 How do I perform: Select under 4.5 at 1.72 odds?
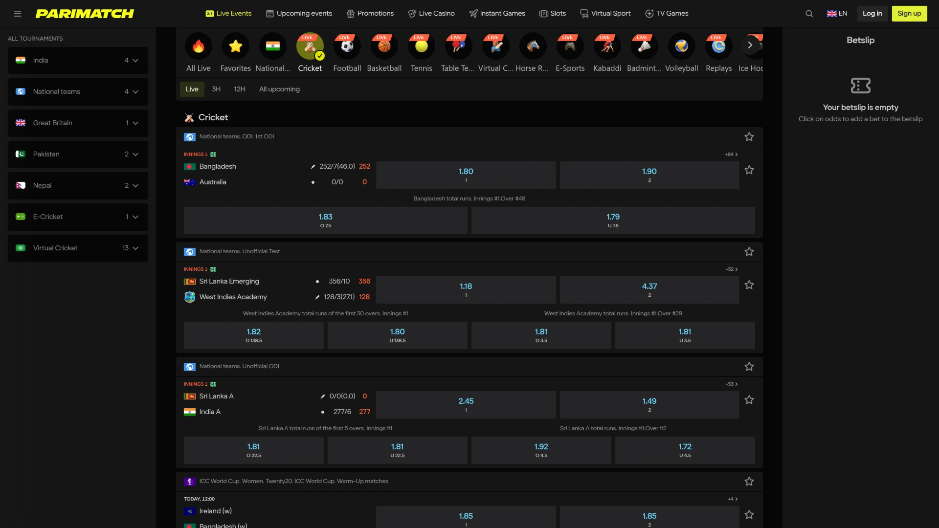[x=685, y=450]
